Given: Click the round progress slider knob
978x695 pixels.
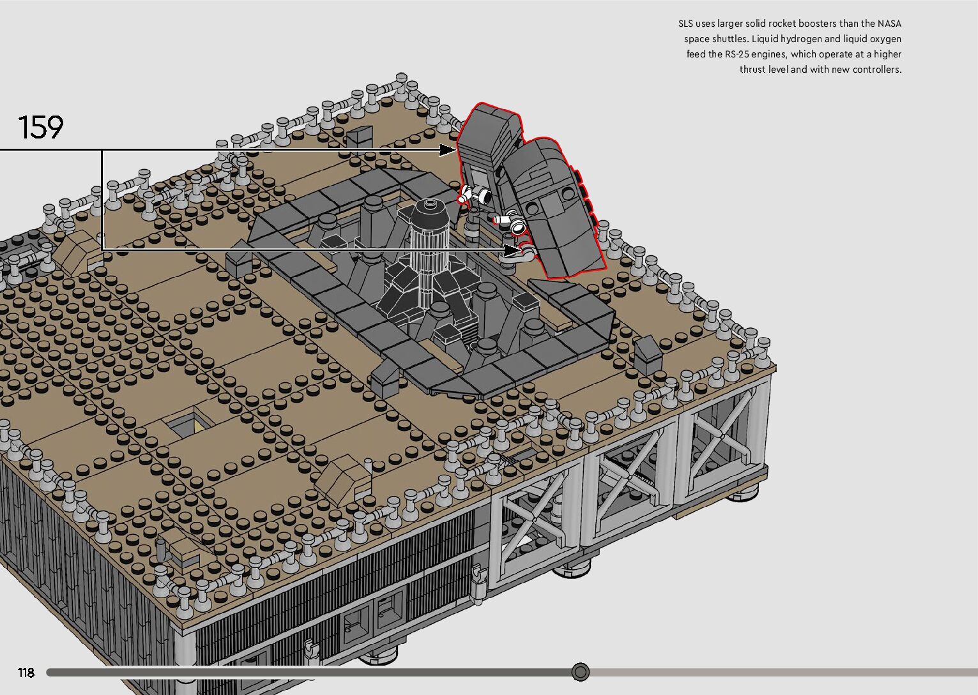Looking at the screenshot, I should point(580,672).
